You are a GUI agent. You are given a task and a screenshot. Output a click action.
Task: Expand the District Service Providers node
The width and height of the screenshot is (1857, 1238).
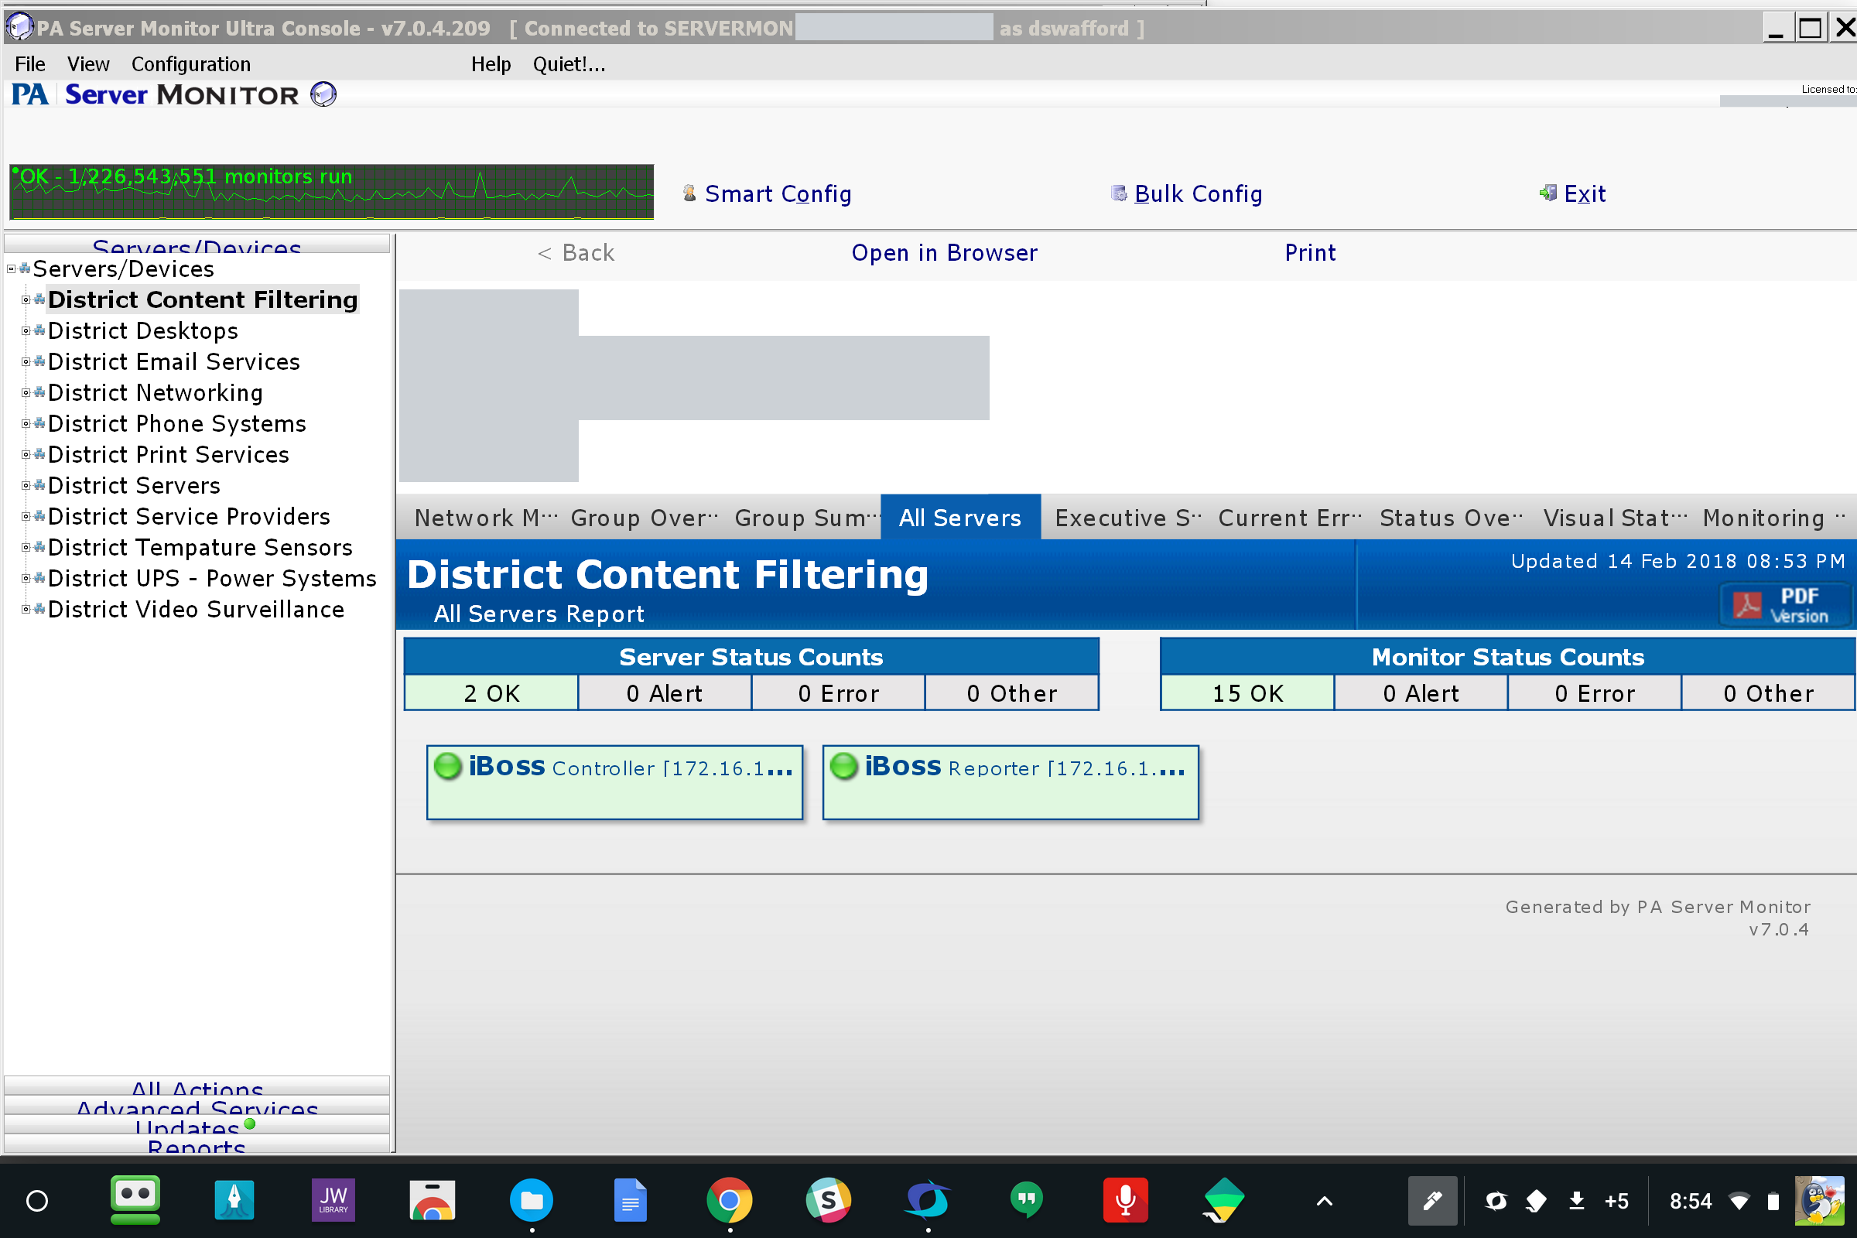click(x=26, y=516)
